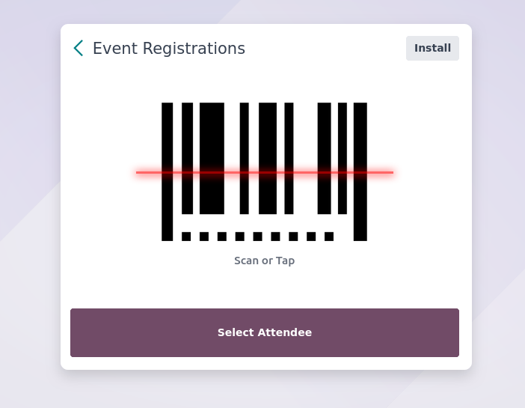This screenshot has height=408, width=525.
Task: Click the widest black barcode bar
Action: click(212, 158)
